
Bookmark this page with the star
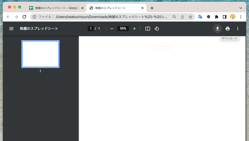pos(190,17)
